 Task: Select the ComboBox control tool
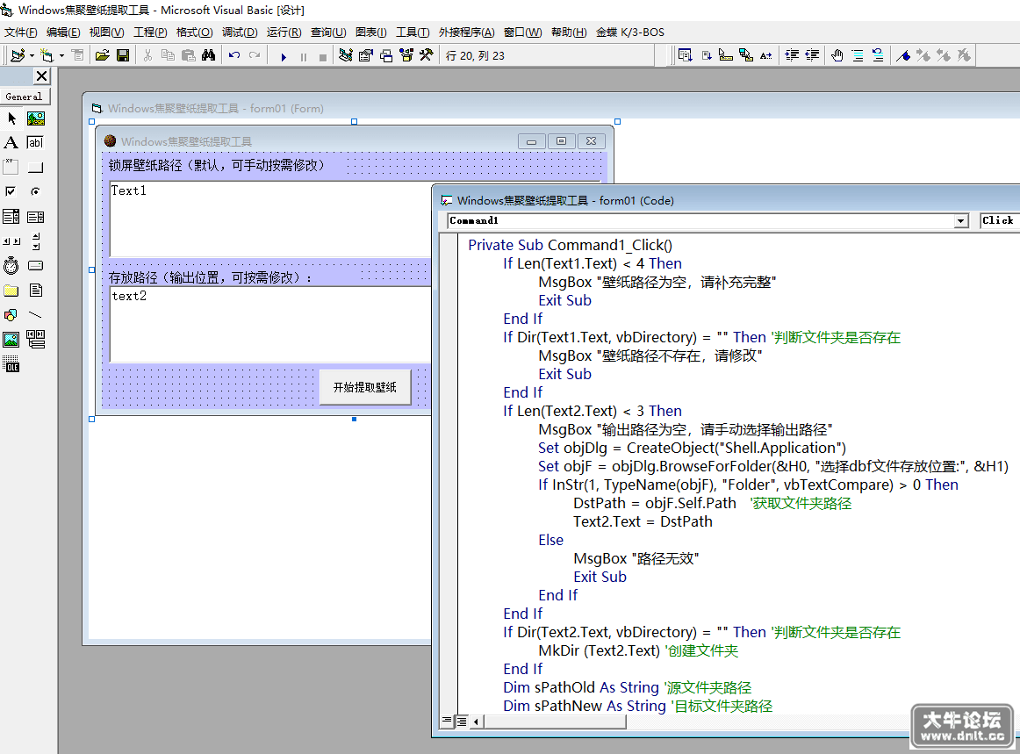pos(11,217)
